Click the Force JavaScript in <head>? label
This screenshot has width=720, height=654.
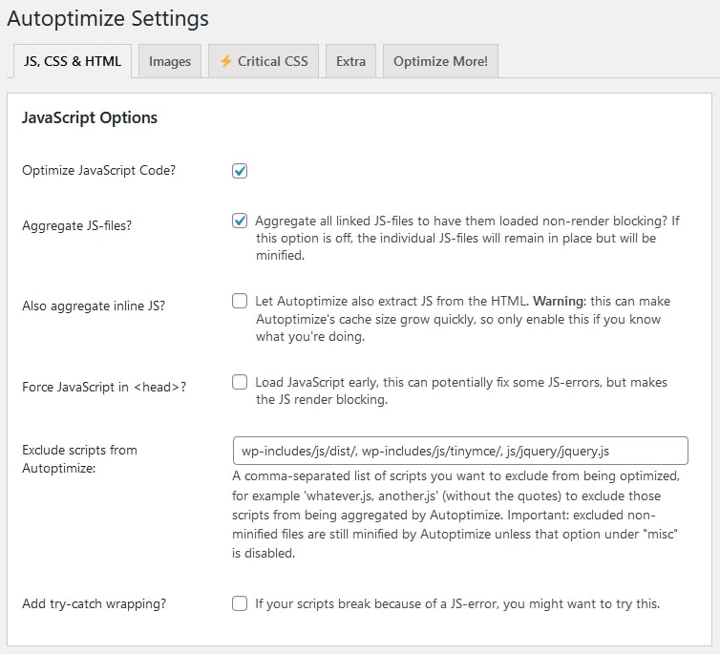[x=104, y=387]
